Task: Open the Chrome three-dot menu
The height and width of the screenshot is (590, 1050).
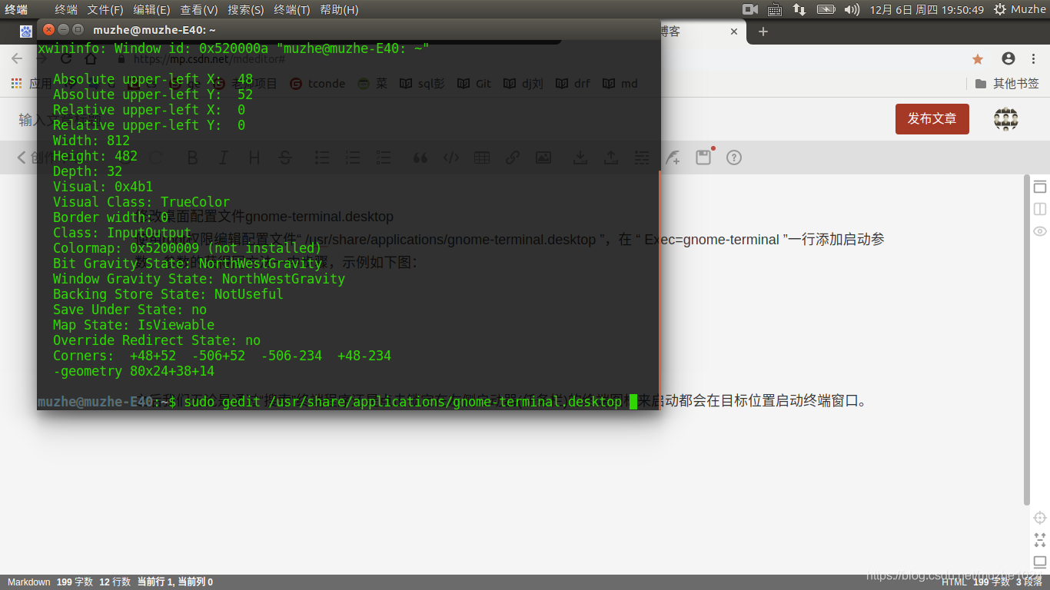Action: [1035, 59]
